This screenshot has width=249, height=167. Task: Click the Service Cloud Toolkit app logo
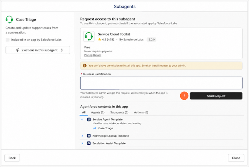point(89,36)
